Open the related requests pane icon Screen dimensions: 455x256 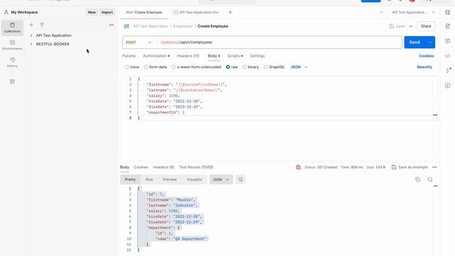click(x=449, y=70)
